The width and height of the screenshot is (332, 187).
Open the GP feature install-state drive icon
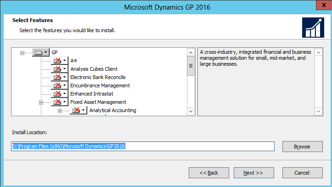pos(41,52)
